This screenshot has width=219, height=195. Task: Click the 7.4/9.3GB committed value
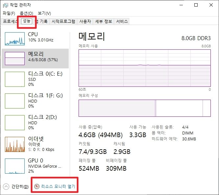[93, 152]
